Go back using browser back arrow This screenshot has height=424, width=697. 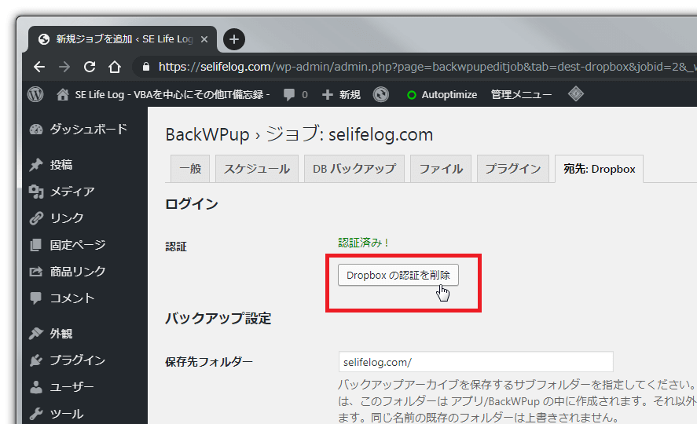point(39,67)
